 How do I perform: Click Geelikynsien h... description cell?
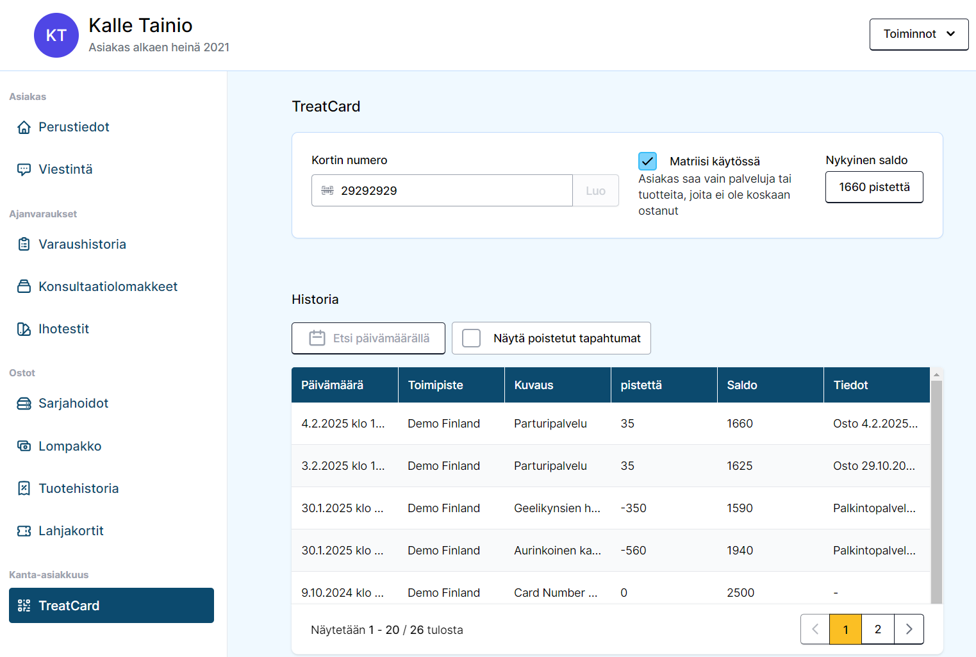[558, 508]
